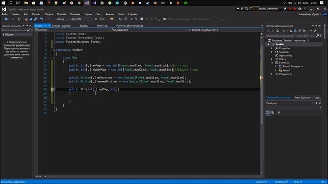Image resolution: width=328 pixels, height=184 pixels.
Task: Click the toolbox search magnifier icon
Action: pyautogui.click(x=28, y=30)
